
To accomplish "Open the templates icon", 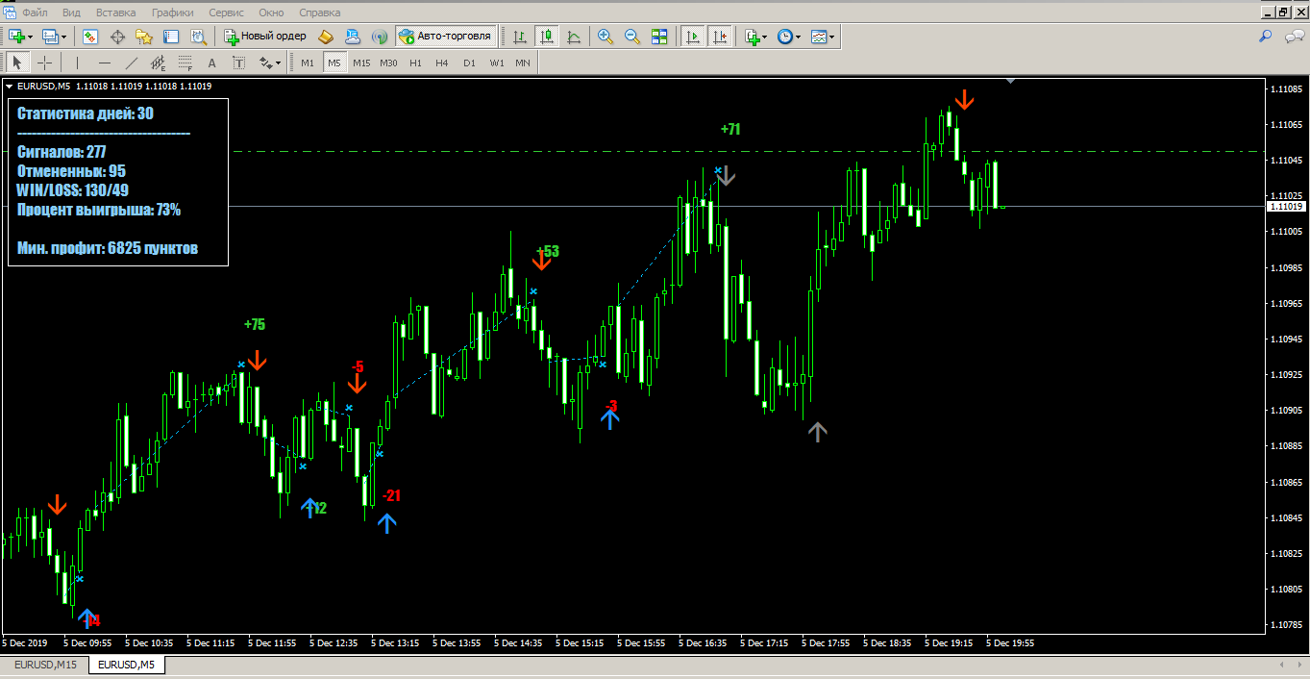I will point(818,37).
